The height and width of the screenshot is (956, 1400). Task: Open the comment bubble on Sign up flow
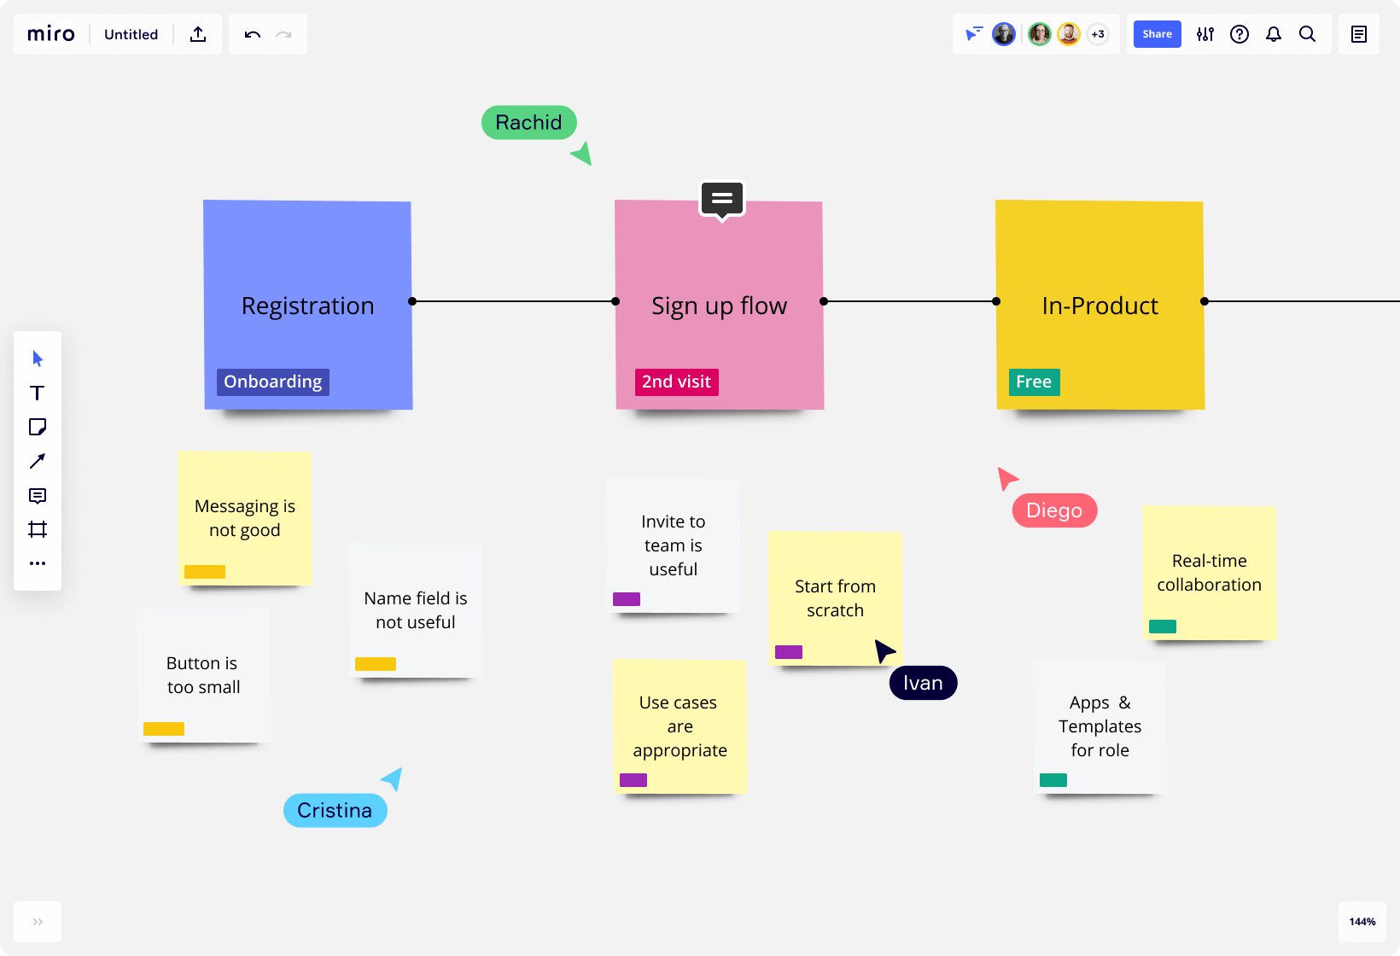(x=722, y=200)
